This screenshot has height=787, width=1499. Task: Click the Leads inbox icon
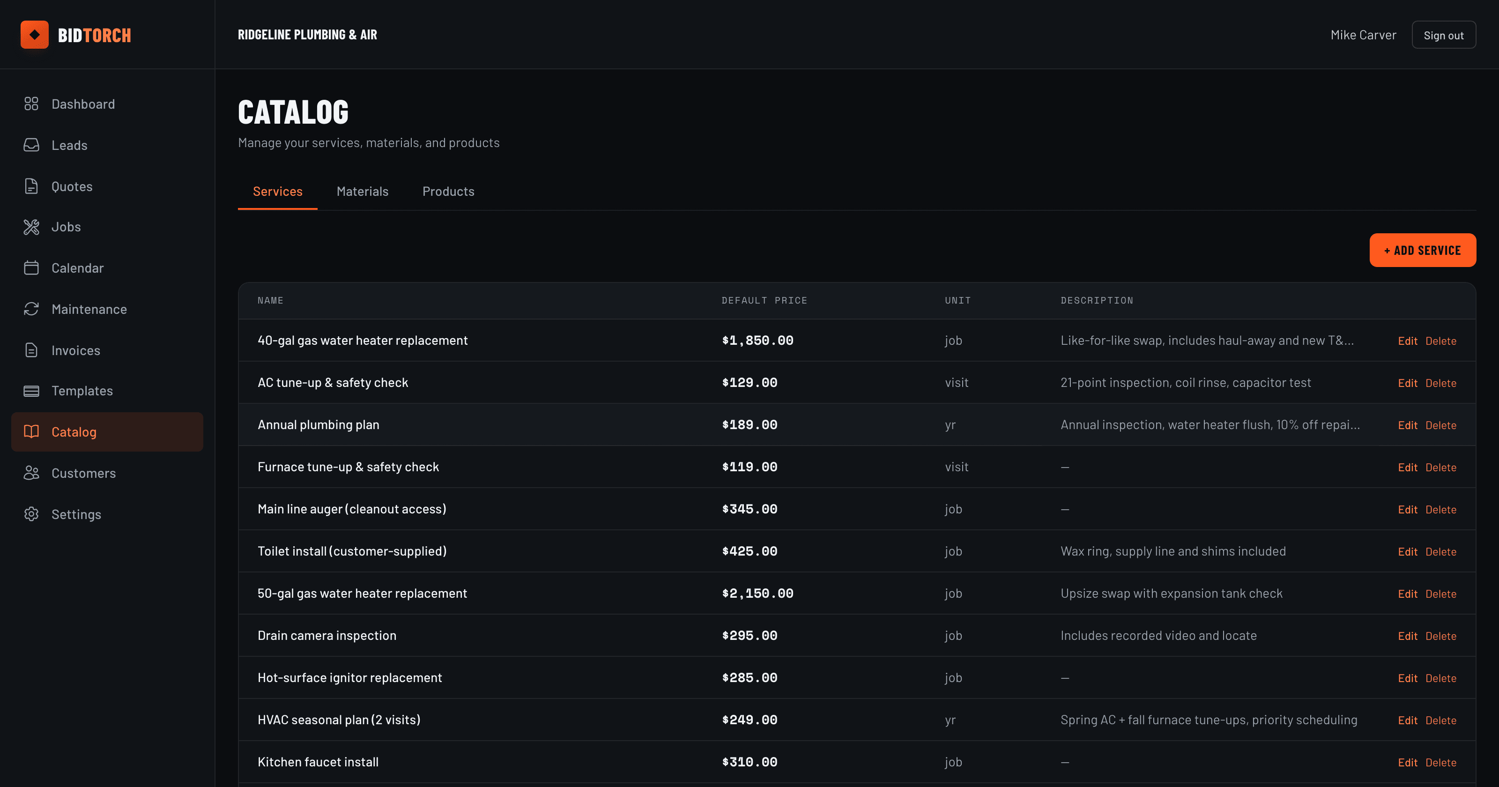pyautogui.click(x=31, y=145)
